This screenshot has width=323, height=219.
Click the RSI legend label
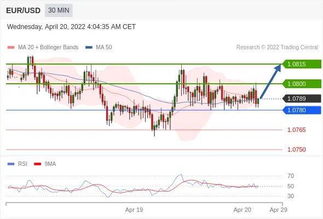tap(22, 164)
